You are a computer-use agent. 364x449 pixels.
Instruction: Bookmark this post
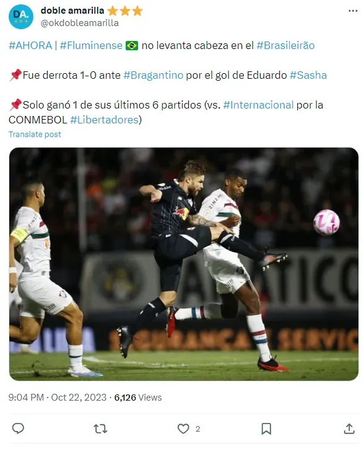[266, 429]
